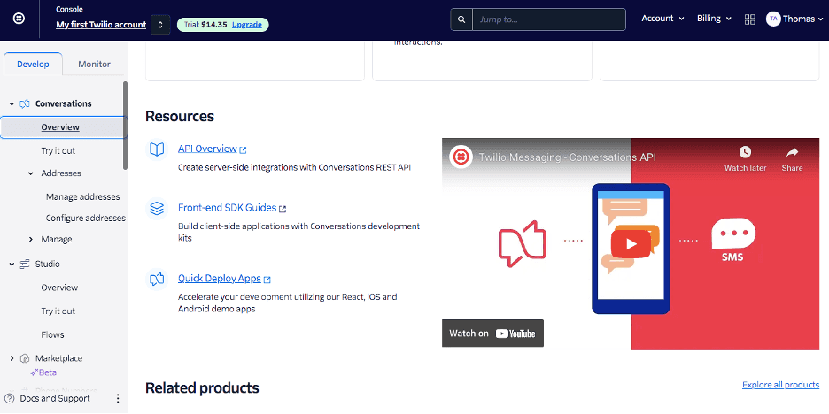
Task: Open the Explore all products link
Action: (x=780, y=385)
